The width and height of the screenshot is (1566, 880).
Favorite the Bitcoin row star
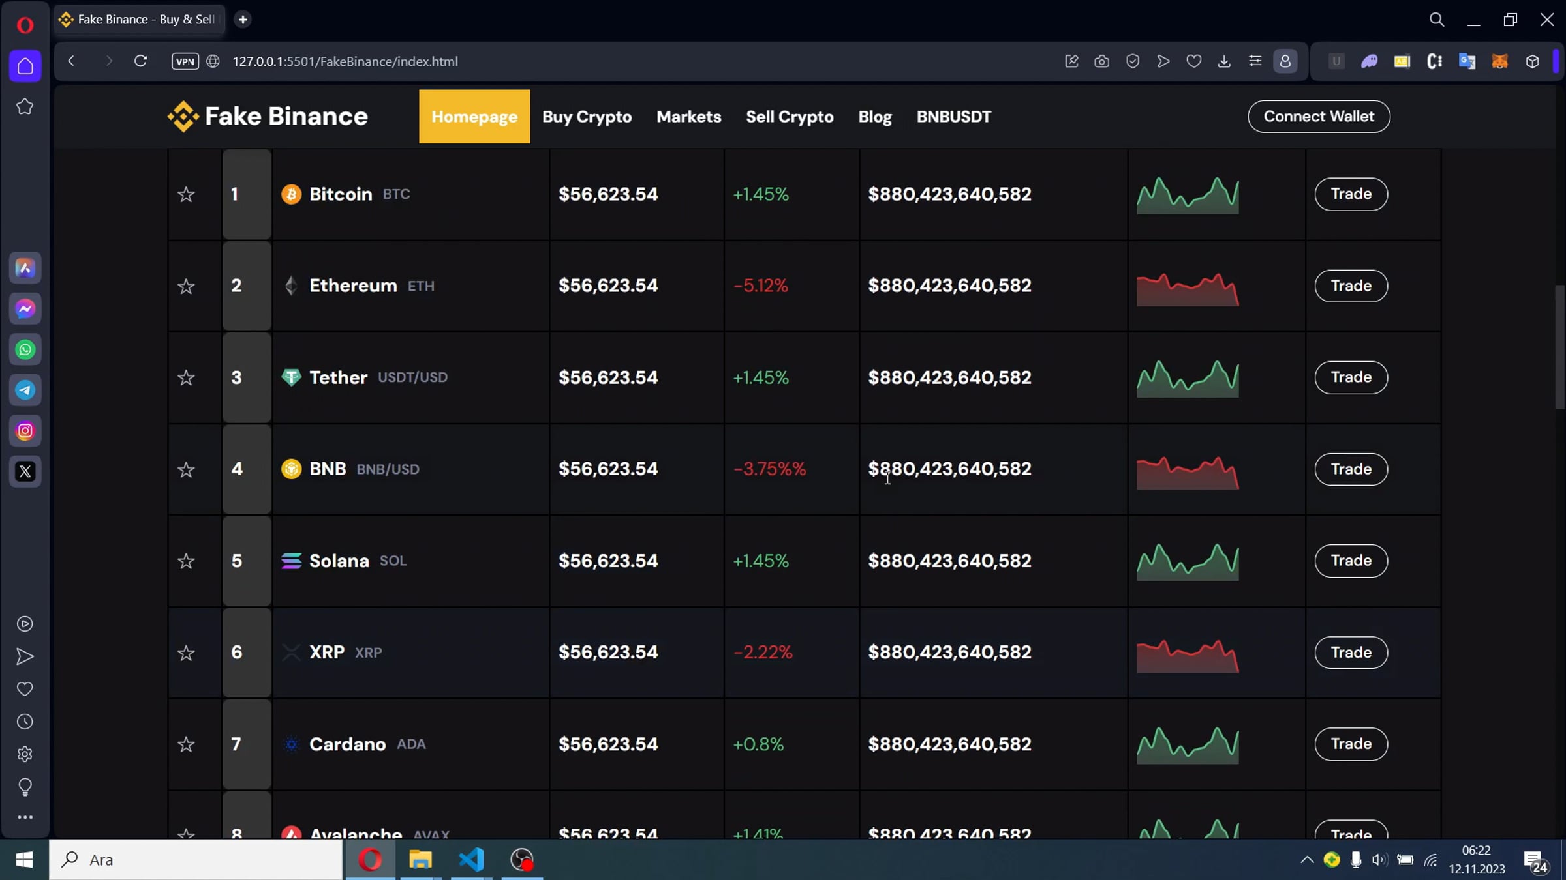pos(186,194)
